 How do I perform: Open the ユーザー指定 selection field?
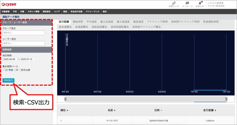[23, 43]
